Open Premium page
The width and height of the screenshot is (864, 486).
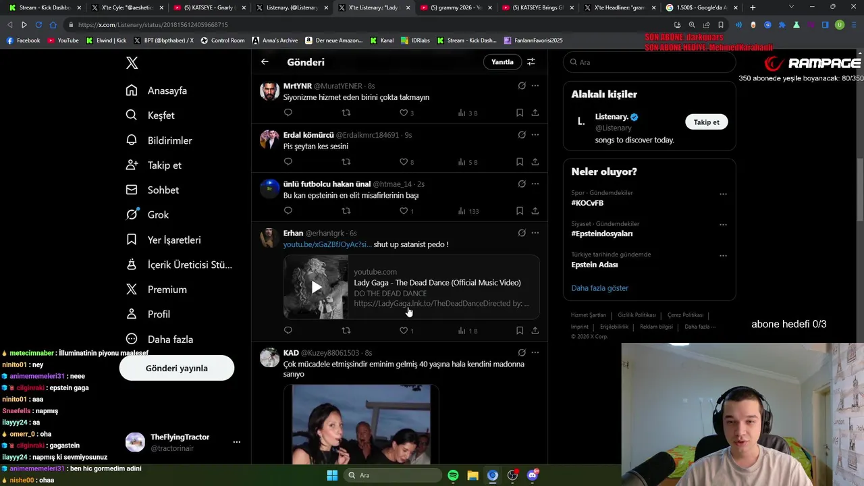pyautogui.click(x=156, y=290)
